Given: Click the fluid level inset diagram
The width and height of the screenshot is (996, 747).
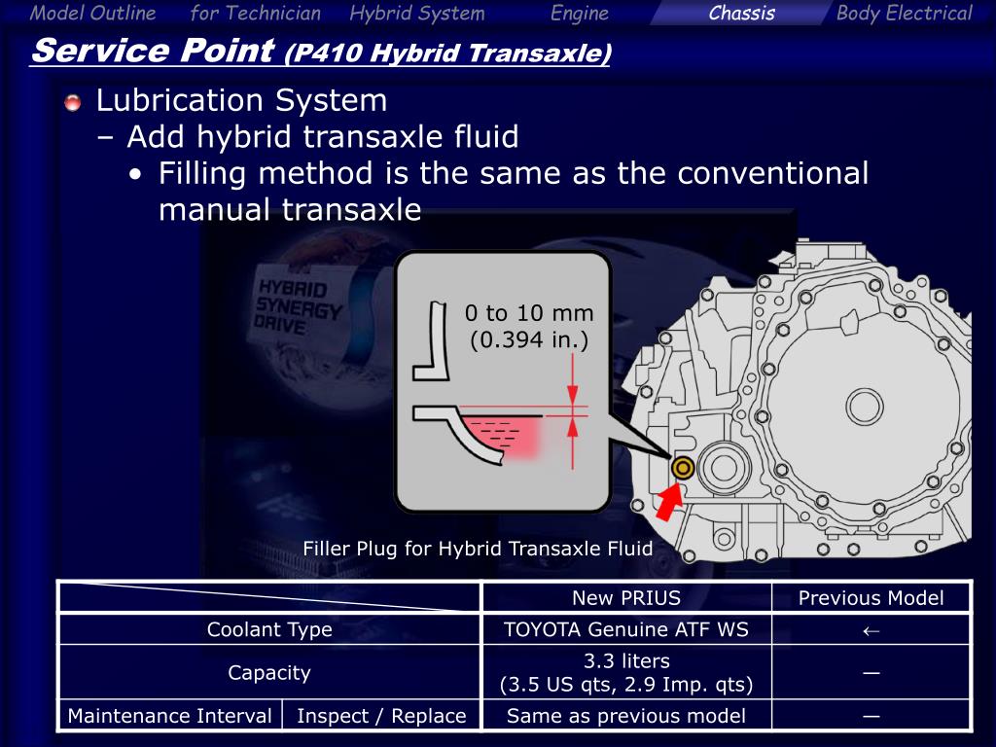Looking at the screenshot, I should coord(503,381).
